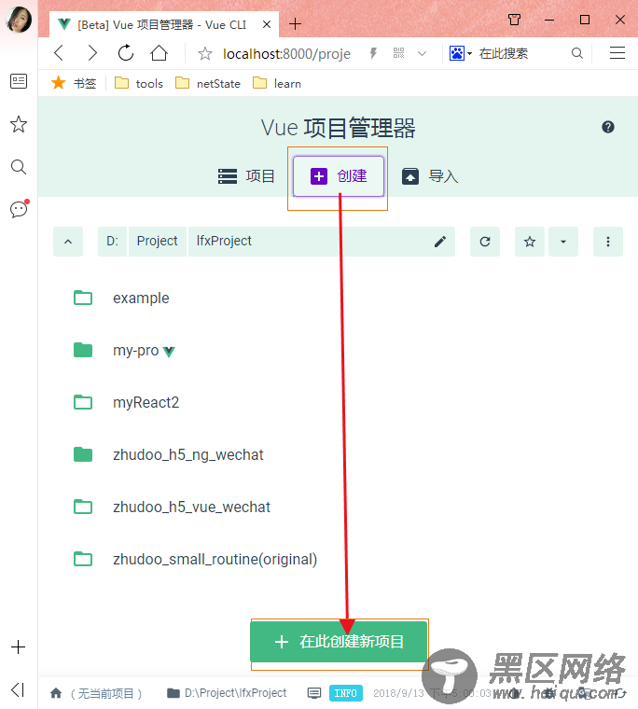Collapse the sidebar with the arrow icon
This screenshot has height=709, width=638.
[18, 690]
